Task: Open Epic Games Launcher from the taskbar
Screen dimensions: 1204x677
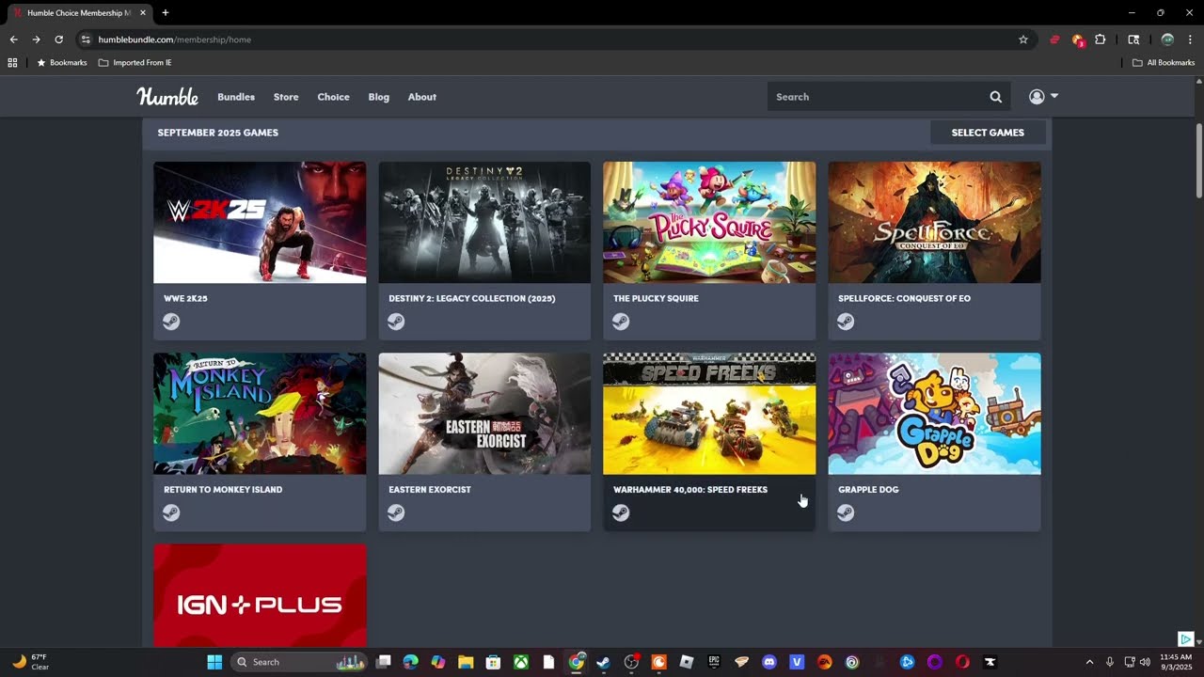Action: pos(714,662)
